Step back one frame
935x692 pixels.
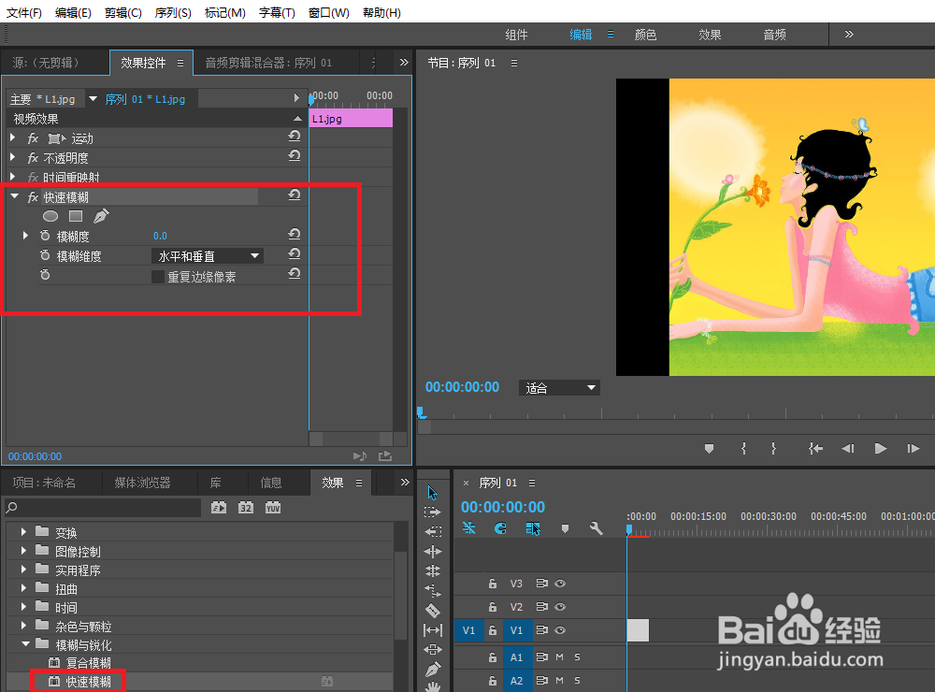point(848,449)
